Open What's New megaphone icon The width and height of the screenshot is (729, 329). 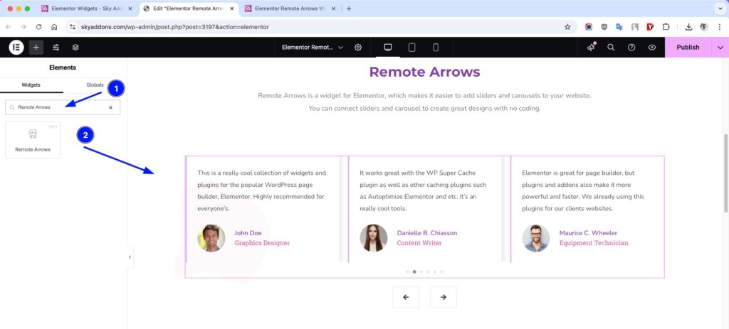click(591, 48)
